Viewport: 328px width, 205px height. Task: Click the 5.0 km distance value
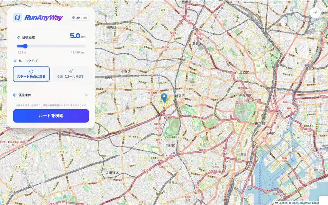pyautogui.click(x=75, y=36)
